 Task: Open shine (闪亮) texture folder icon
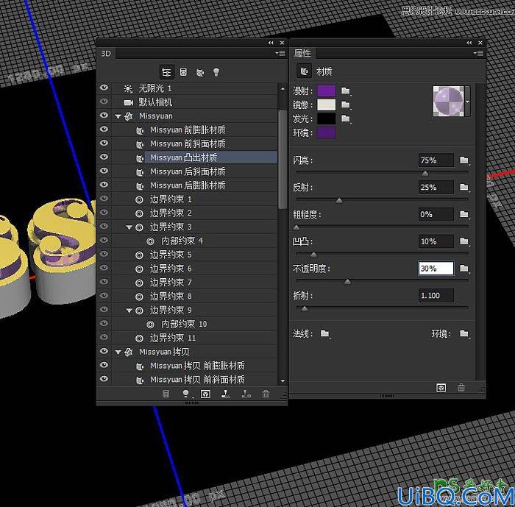[x=464, y=160]
